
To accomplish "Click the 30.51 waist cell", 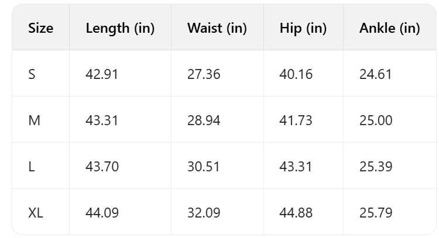I will click(x=204, y=167).
